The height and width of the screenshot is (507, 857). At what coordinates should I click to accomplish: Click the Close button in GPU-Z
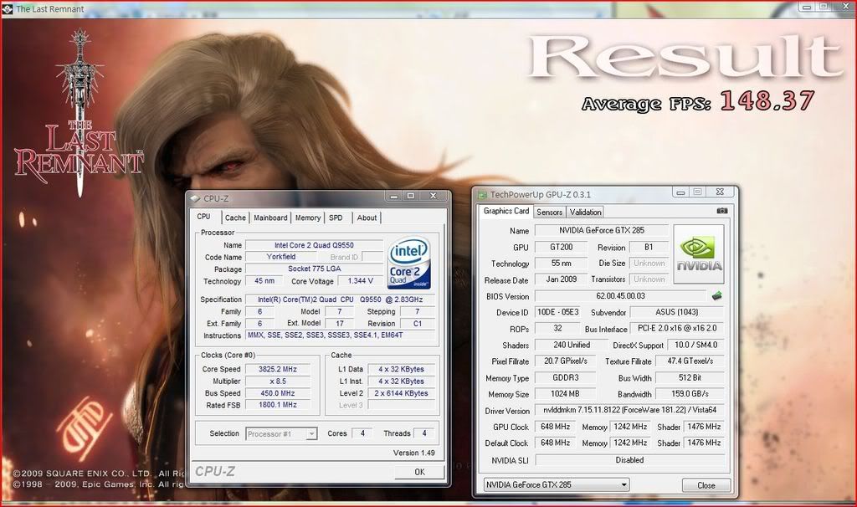[706, 485]
